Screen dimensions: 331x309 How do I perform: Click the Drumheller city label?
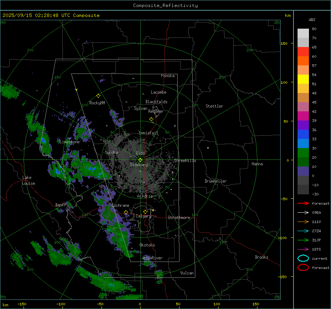click(x=216, y=181)
